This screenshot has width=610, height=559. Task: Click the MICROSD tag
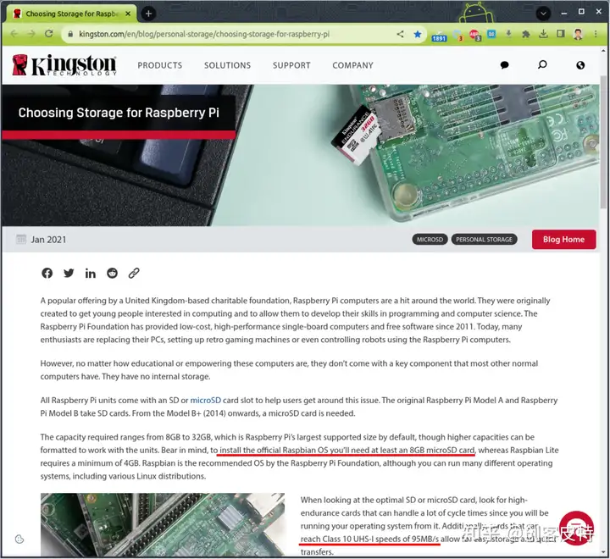[x=430, y=240]
